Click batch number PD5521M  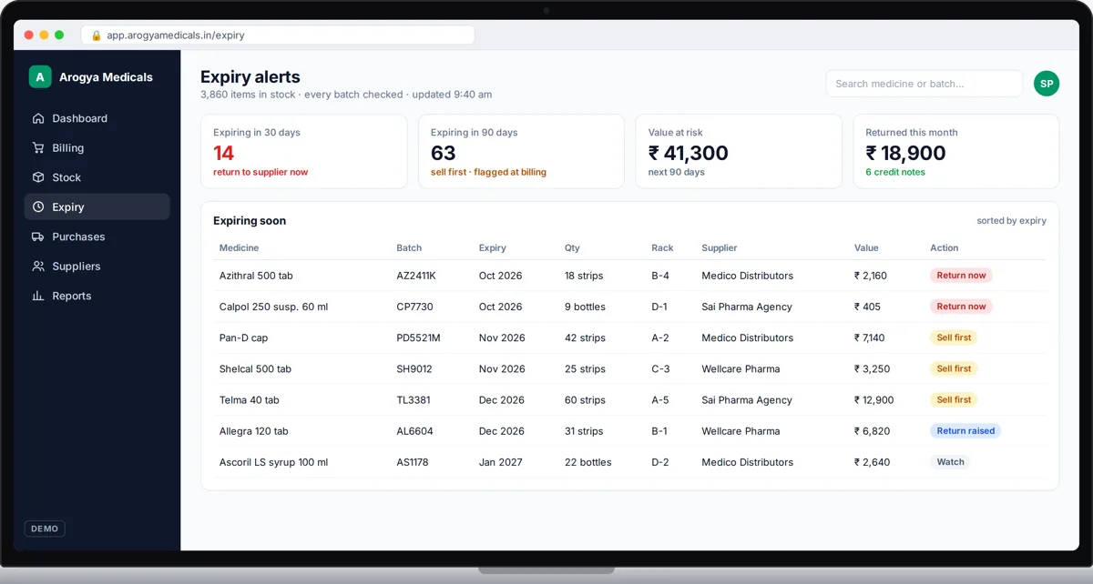pos(418,337)
